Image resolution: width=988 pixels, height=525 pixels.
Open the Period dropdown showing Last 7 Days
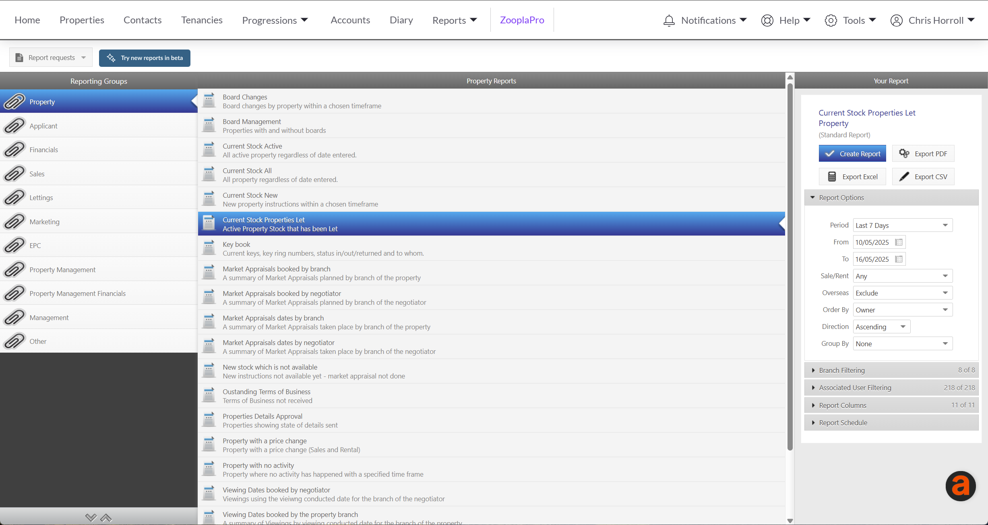pyautogui.click(x=903, y=225)
